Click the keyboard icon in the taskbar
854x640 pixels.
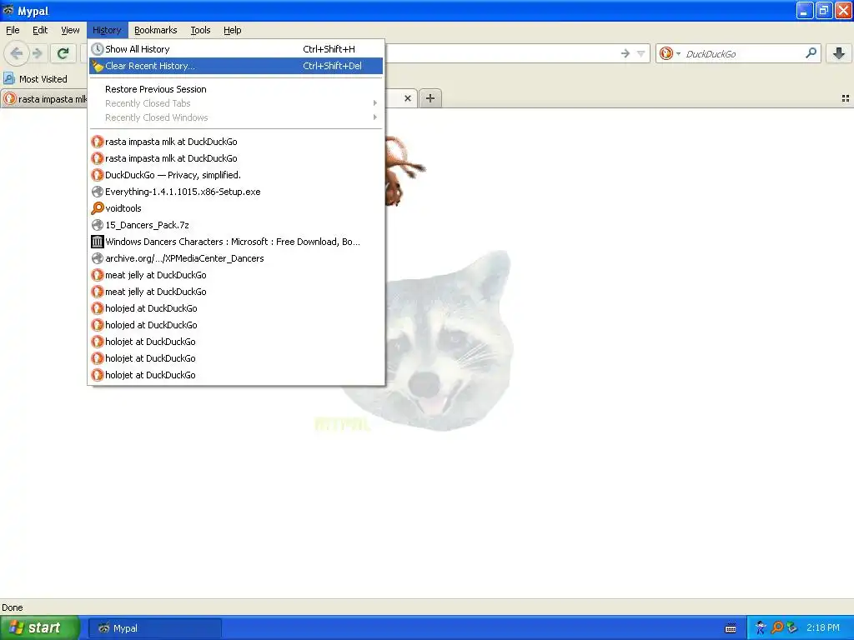pyautogui.click(x=731, y=628)
